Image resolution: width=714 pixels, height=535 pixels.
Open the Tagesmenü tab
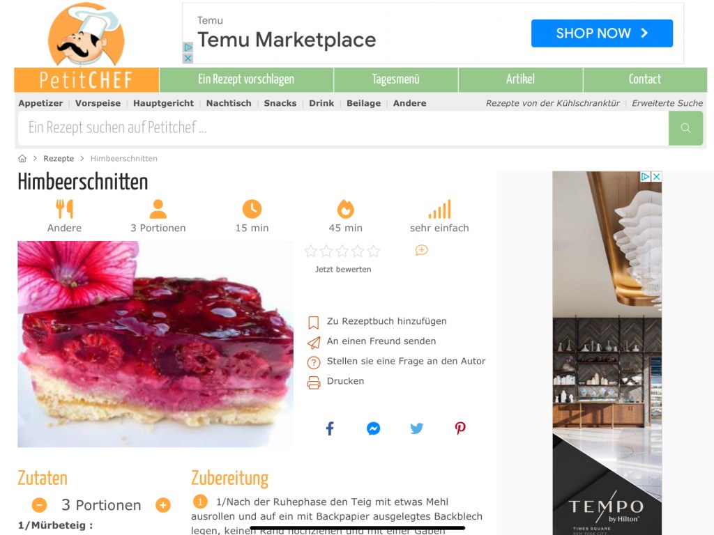[396, 79]
